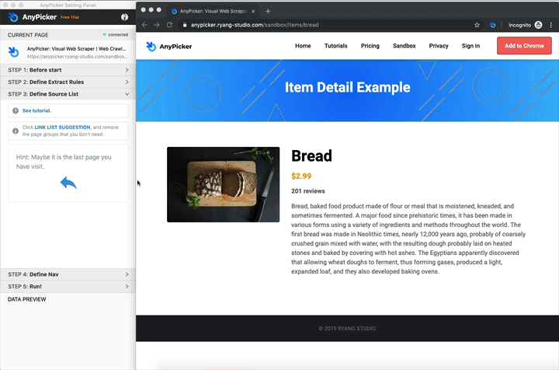Click the LINK LIST SUGGESTION link

pos(62,127)
